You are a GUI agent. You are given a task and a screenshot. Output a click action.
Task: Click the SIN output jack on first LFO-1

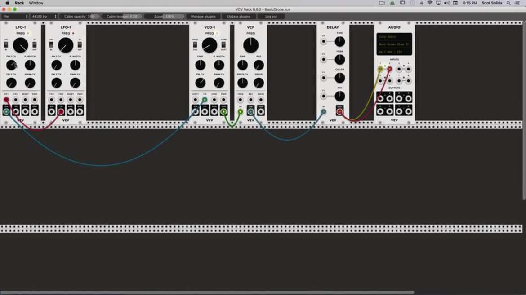tap(6, 112)
